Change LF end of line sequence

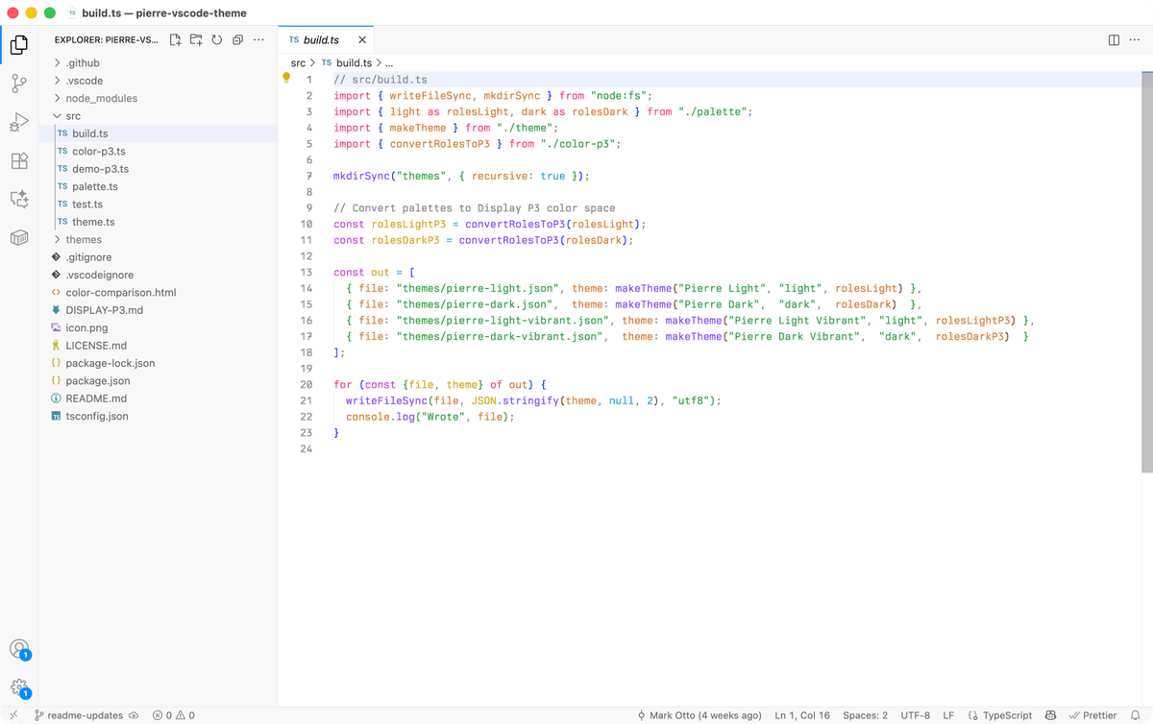tap(948, 715)
